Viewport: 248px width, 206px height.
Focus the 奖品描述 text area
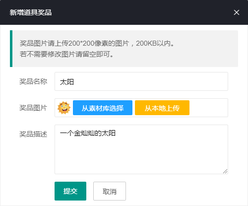(x=141, y=149)
